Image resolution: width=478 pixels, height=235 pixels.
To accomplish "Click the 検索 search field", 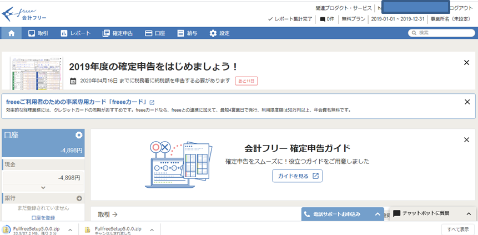I will [x=441, y=33].
